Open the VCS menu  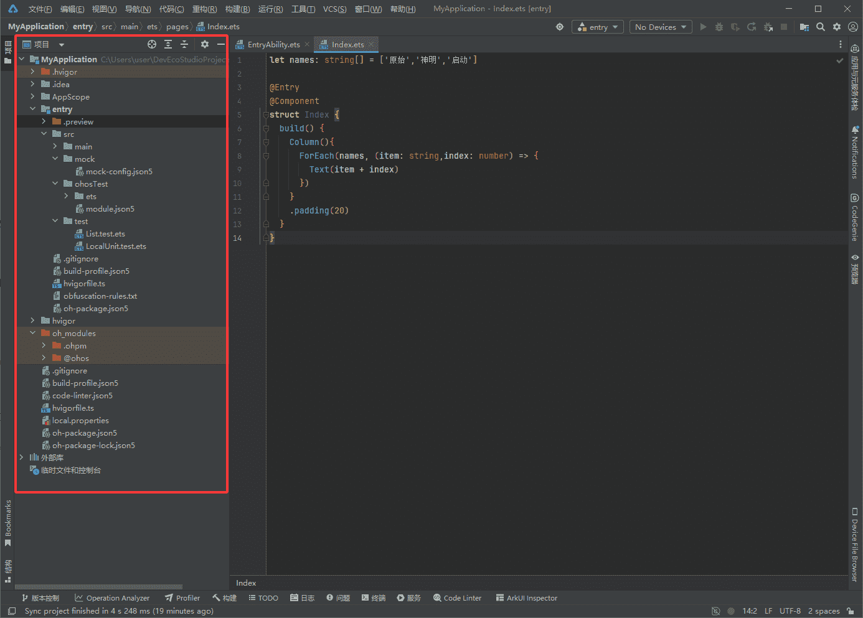point(334,9)
